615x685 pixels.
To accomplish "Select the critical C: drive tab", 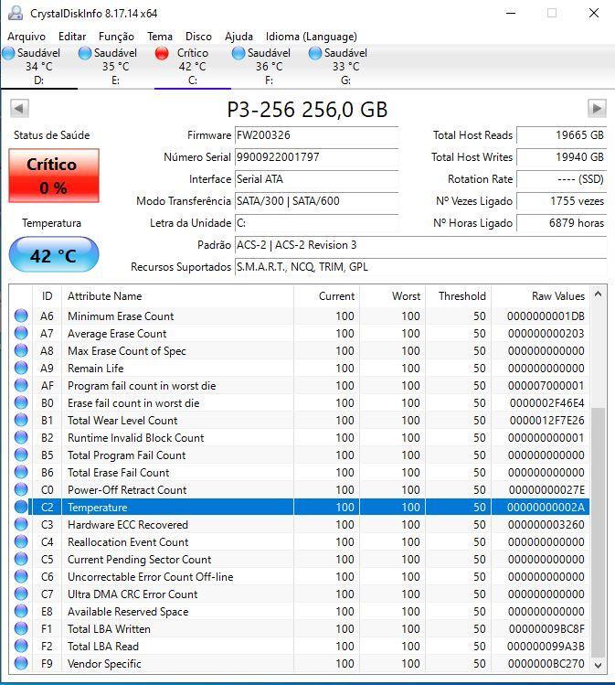I will click(193, 67).
